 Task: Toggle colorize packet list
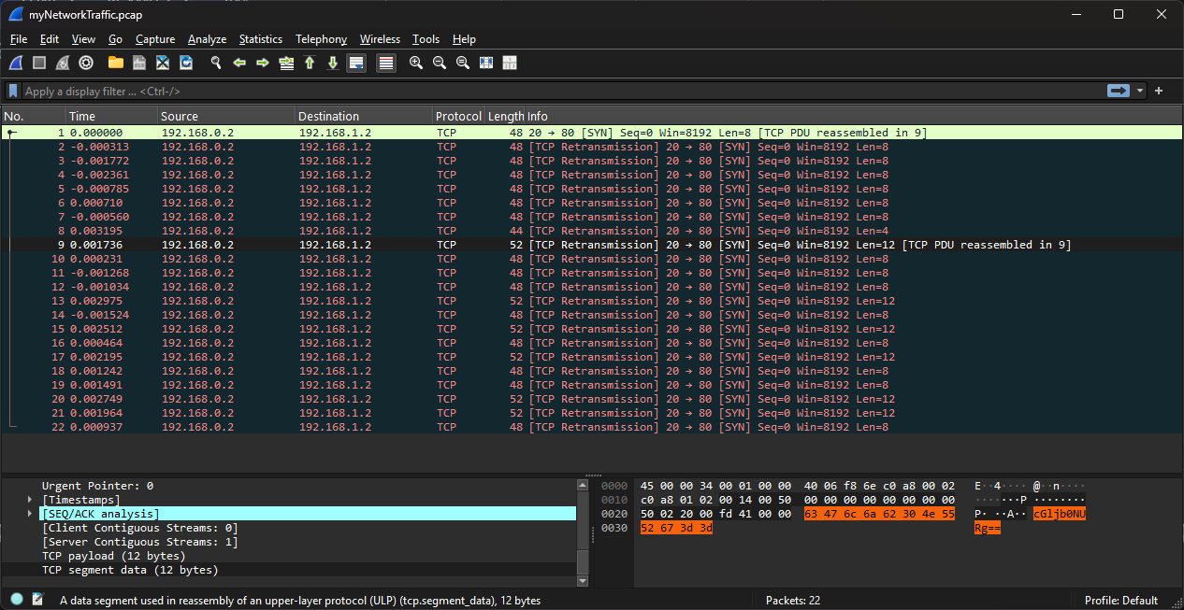click(385, 63)
